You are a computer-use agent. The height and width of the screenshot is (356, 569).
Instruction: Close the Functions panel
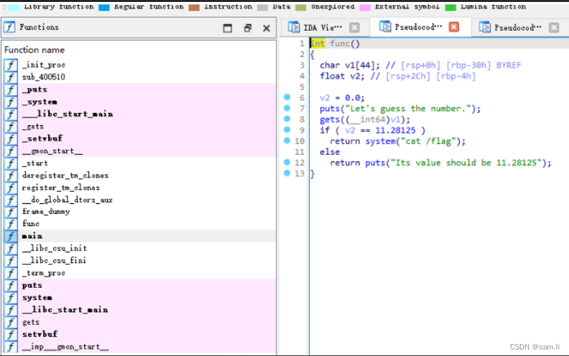pyautogui.click(x=266, y=28)
